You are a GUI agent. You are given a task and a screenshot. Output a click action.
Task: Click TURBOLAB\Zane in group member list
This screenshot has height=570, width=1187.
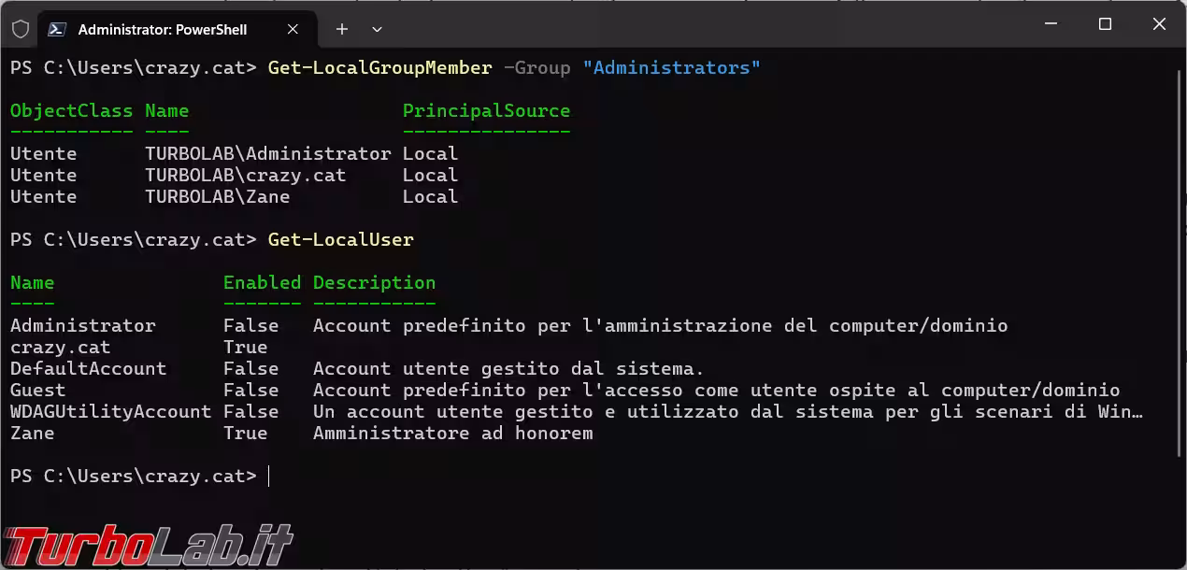coord(217,197)
